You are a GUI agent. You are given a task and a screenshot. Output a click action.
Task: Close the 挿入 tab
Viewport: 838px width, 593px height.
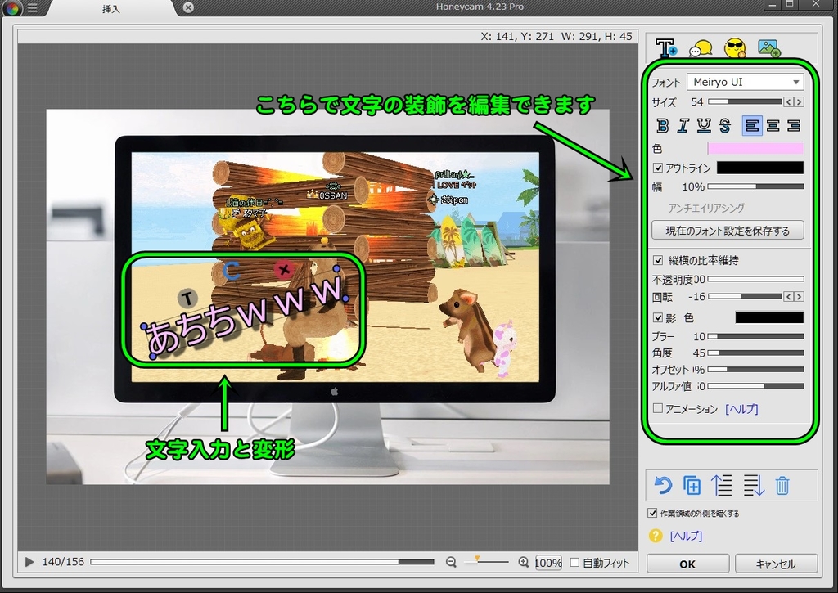pyautogui.click(x=188, y=7)
